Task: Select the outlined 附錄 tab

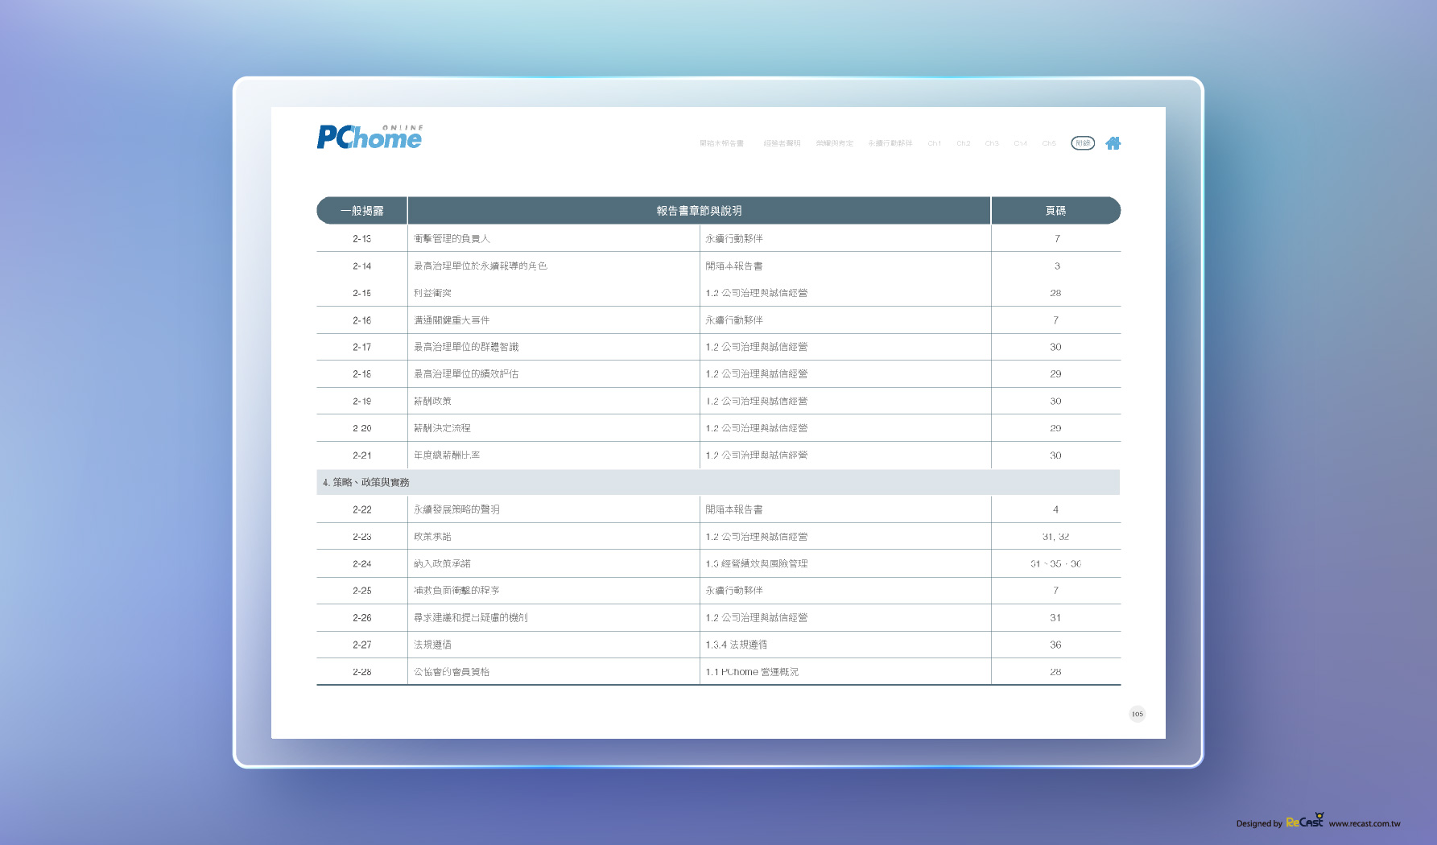Action: 1083,143
